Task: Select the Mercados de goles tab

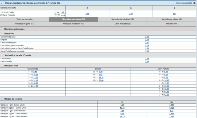Action: point(24,24)
